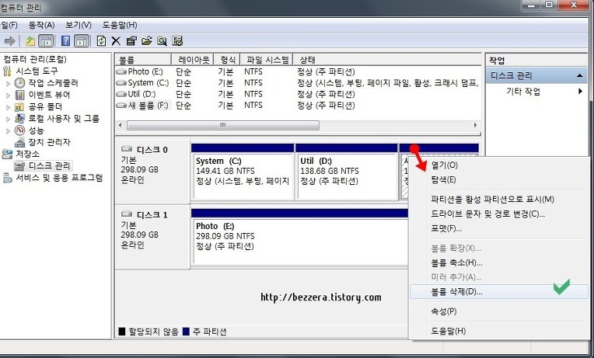The height and width of the screenshot is (358, 594).
Task: Select the 성능 performance icon
Action: 19,130
